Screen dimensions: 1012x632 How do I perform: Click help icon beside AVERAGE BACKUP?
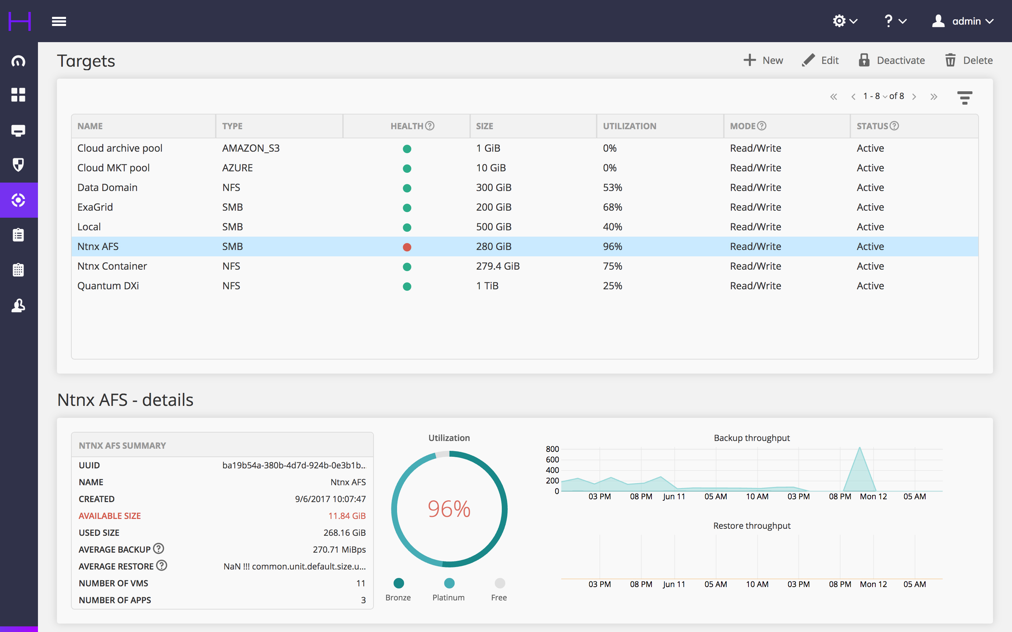click(158, 548)
